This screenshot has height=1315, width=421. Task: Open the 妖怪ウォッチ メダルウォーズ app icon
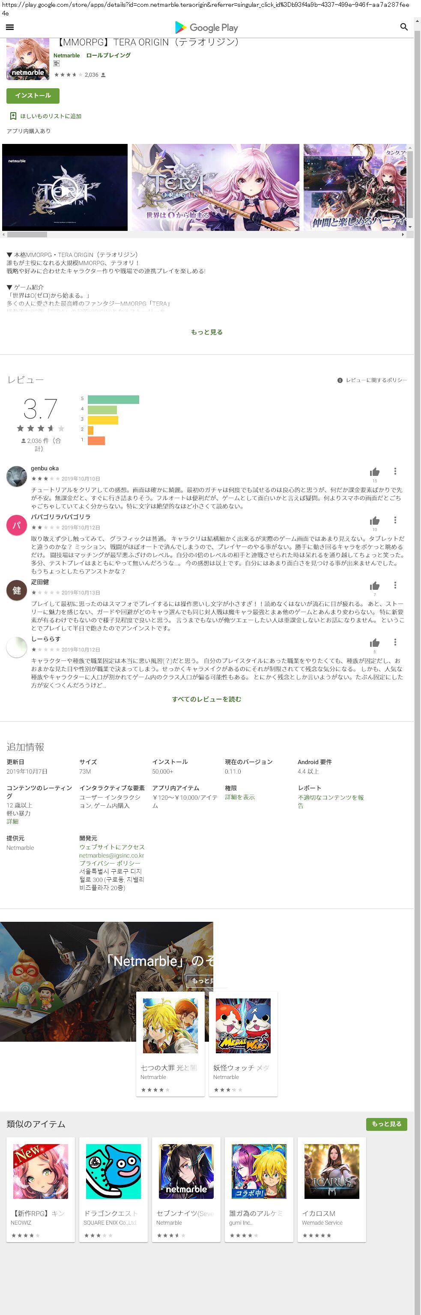point(243,1025)
